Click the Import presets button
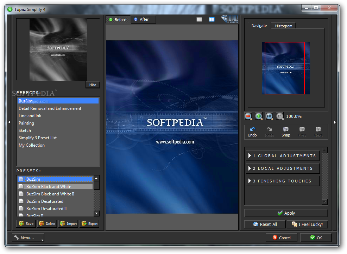This screenshot has width=347, height=254. point(68,224)
